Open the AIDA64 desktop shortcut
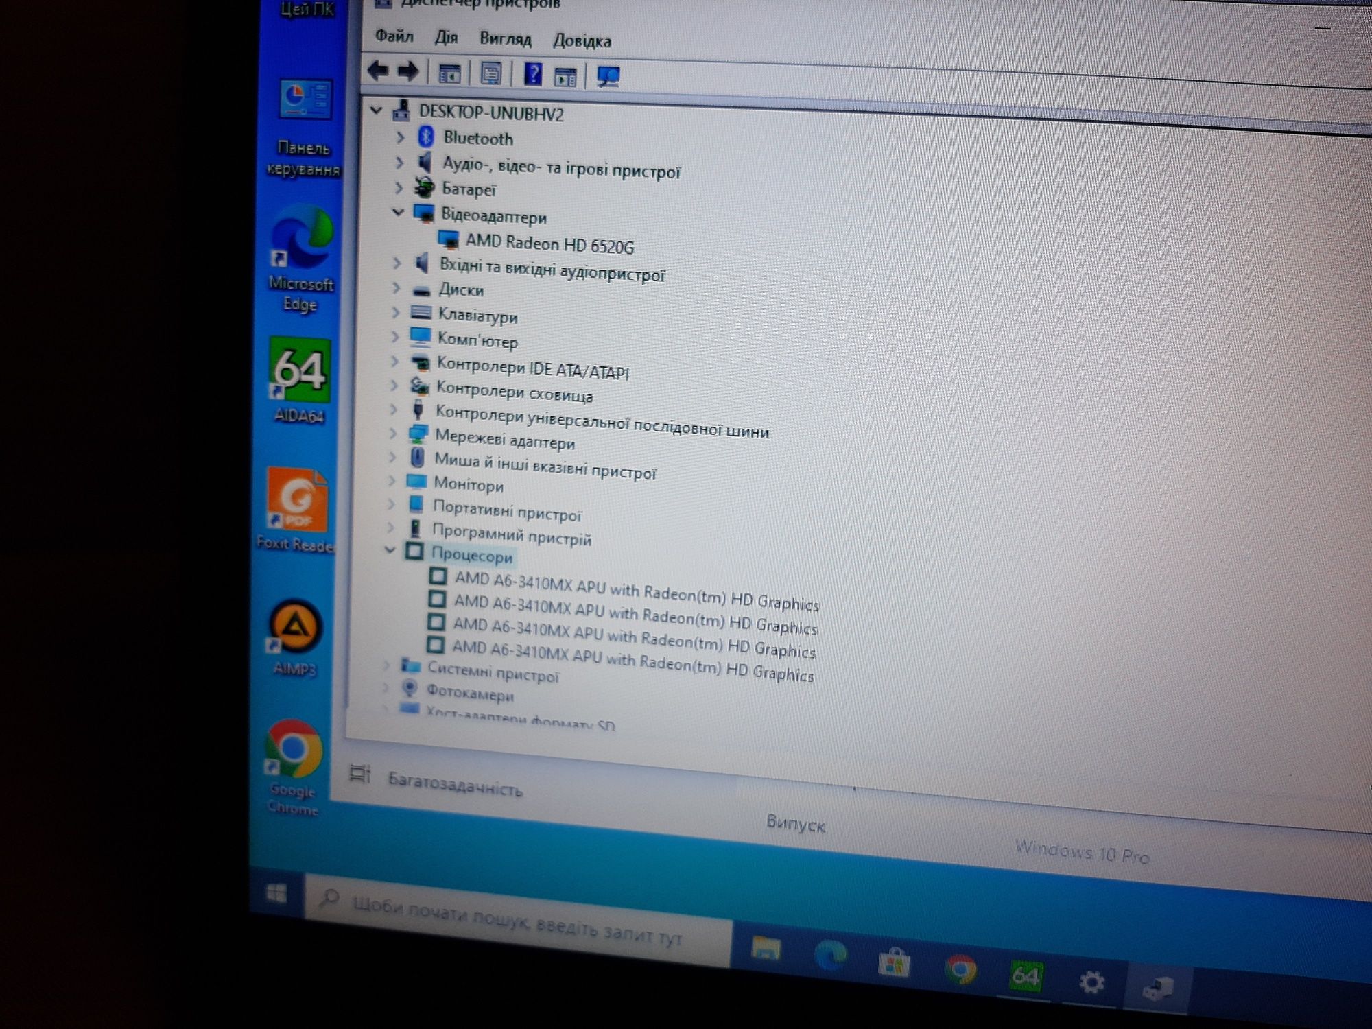Image resolution: width=1372 pixels, height=1029 pixels. coord(300,381)
